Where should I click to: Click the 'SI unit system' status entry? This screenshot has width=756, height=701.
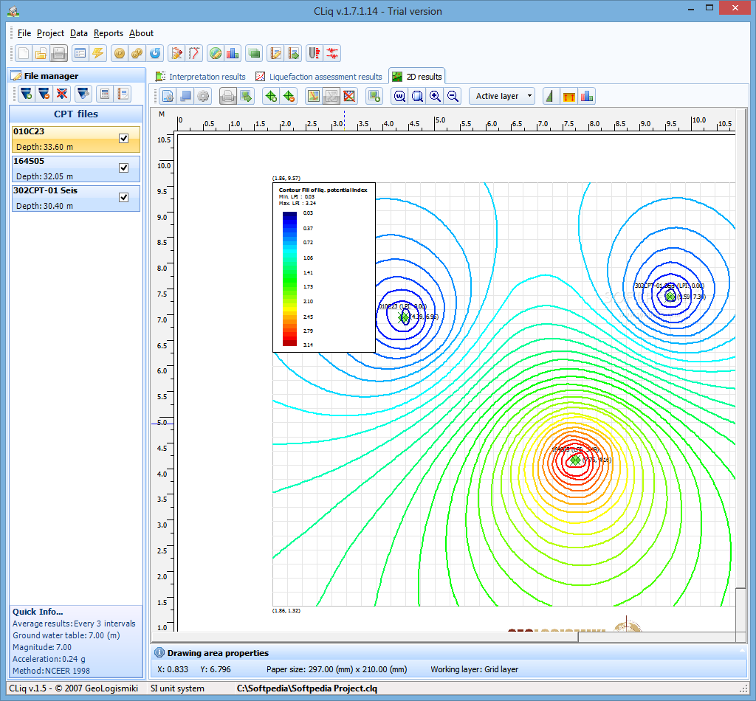point(177,688)
